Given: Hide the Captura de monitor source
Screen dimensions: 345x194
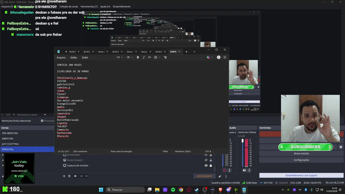Looking at the screenshot, I should tap(206, 165).
